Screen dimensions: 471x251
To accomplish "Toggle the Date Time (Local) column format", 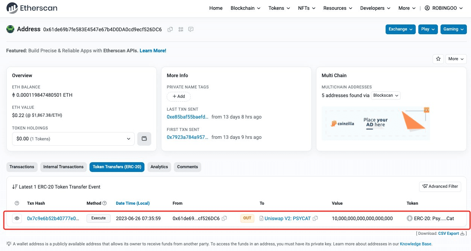I will (132, 203).
